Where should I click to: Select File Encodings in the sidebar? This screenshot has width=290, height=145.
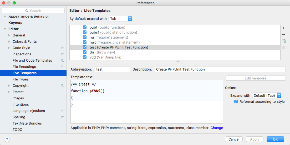pos(24,67)
